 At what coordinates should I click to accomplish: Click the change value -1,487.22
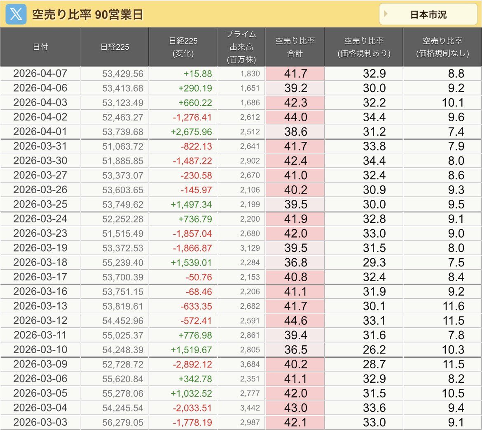[x=192, y=161]
